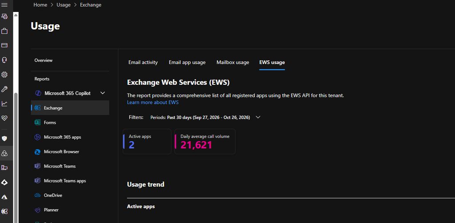Viewport: 455px width, 223px height.
Task: Switch to the Mailbox usage tab
Action: (233, 62)
